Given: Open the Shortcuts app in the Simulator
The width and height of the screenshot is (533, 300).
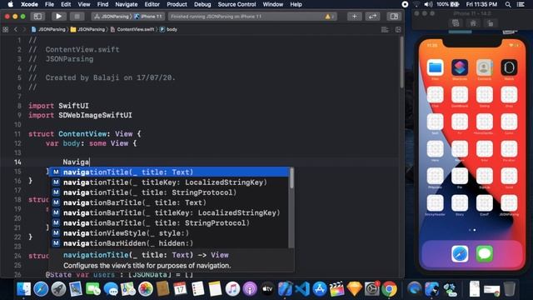Looking at the screenshot, I should coord(460,67).
